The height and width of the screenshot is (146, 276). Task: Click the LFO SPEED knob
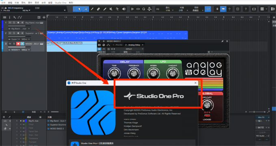[153, 73]
